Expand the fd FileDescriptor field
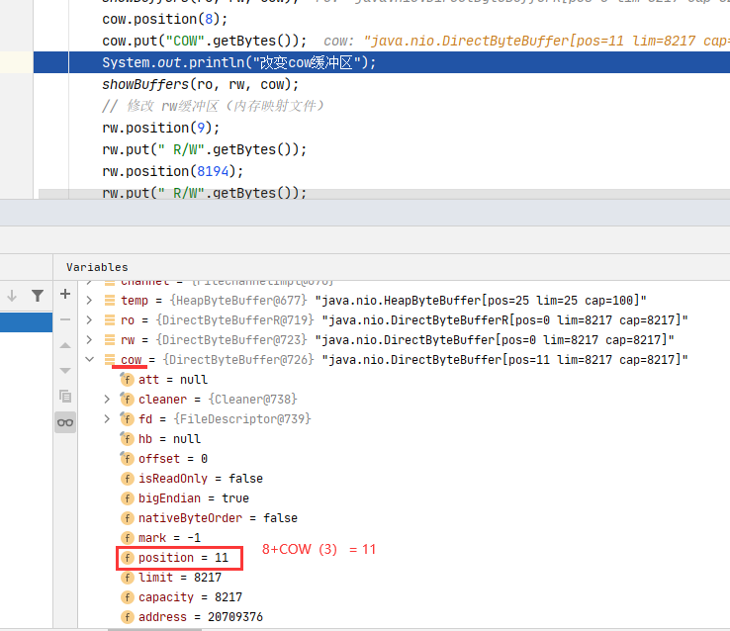 pos(107,419)
